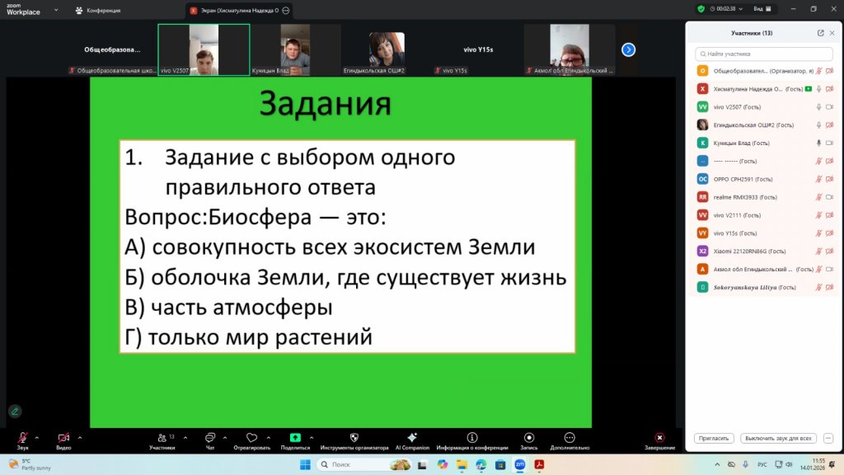Pop out the Участники panel
This screenshot has width=844, height=475.
pyautogui.click(x=820, y=33)
